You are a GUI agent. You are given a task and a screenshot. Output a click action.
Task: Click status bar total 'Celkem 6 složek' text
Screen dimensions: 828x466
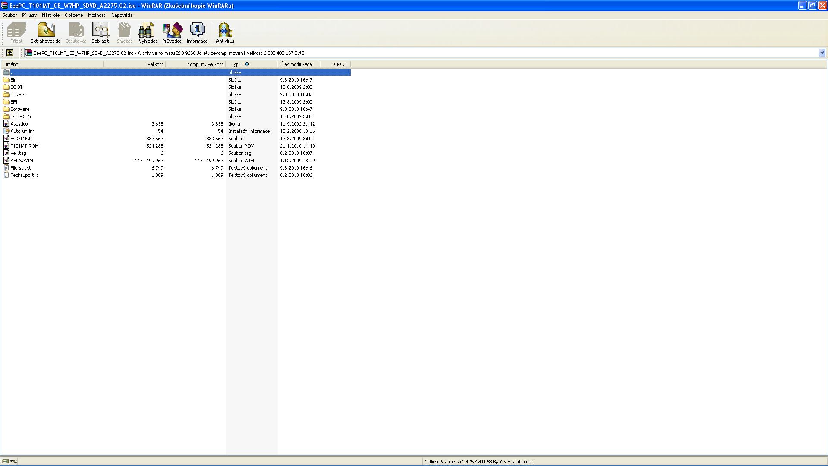click(479, 462)
